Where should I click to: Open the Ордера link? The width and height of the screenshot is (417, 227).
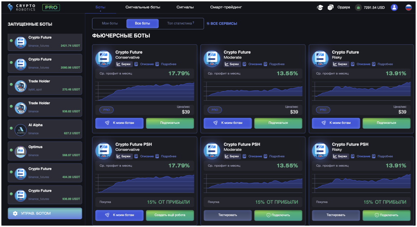tap(344, 7)
